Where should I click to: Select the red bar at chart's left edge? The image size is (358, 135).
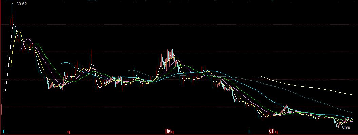2,109
